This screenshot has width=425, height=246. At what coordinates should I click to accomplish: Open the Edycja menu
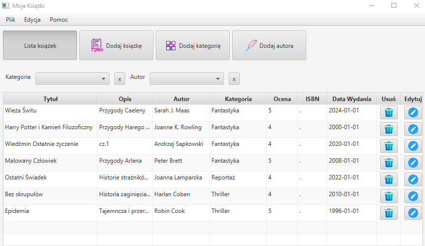point(33,20)
